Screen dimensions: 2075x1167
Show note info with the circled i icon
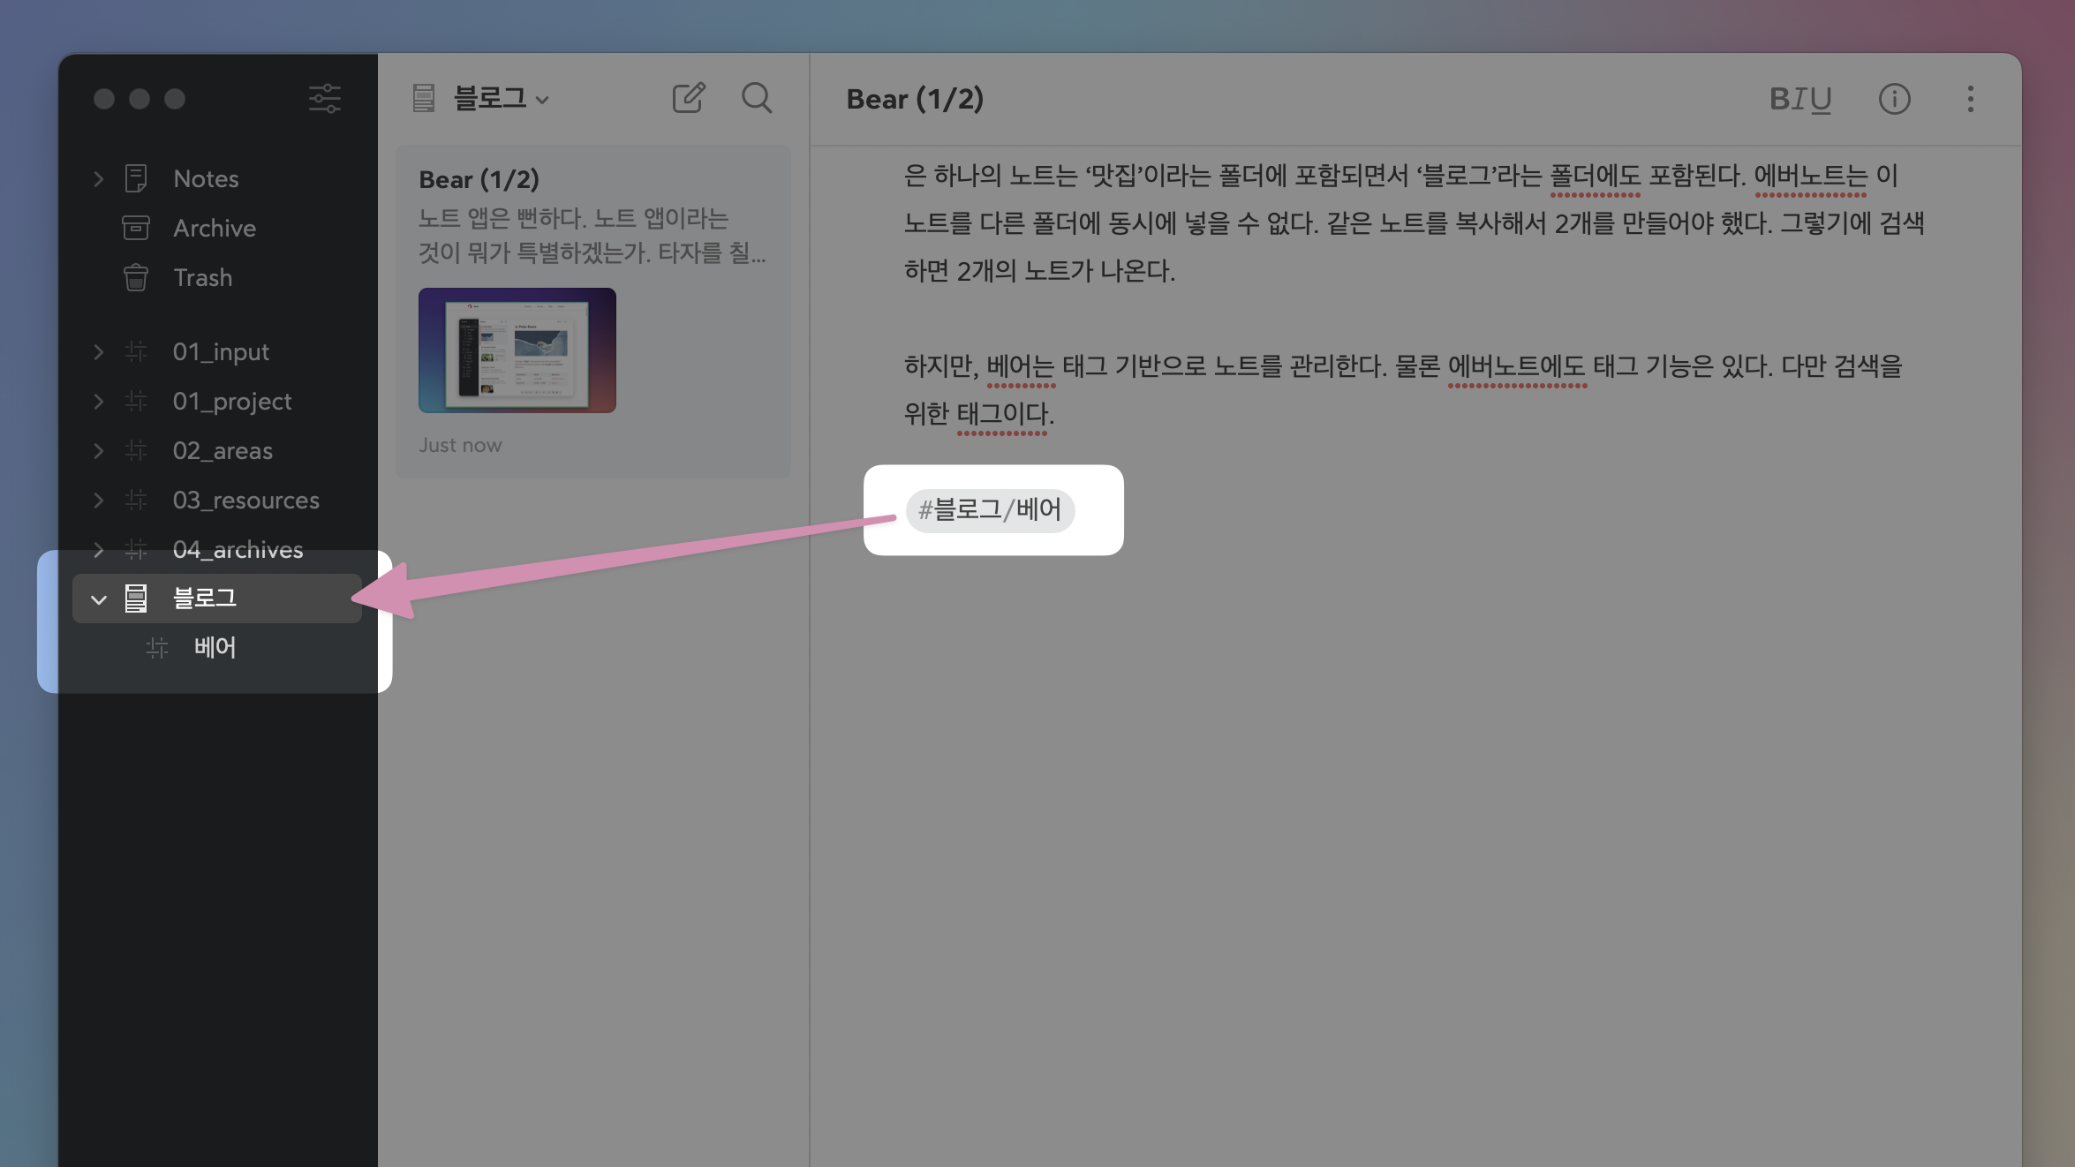point(1894,99)
